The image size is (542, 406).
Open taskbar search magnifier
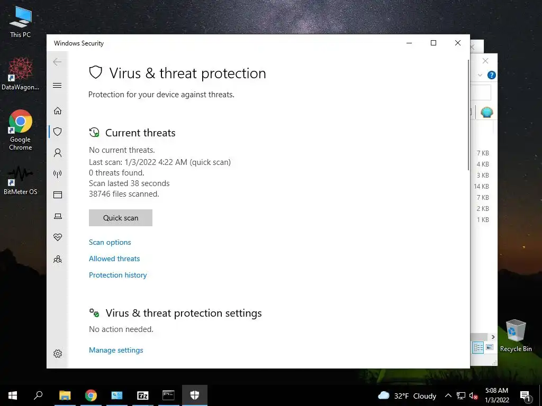[x=38, y=395]
